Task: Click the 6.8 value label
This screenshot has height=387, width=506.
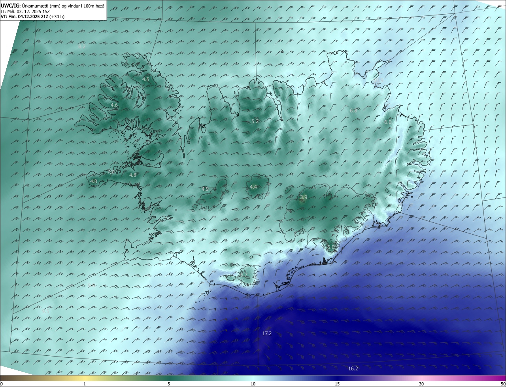Action: pyautogui.click(x=353, y=111)
